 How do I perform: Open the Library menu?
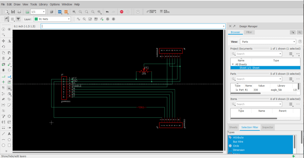click(43, 4)
